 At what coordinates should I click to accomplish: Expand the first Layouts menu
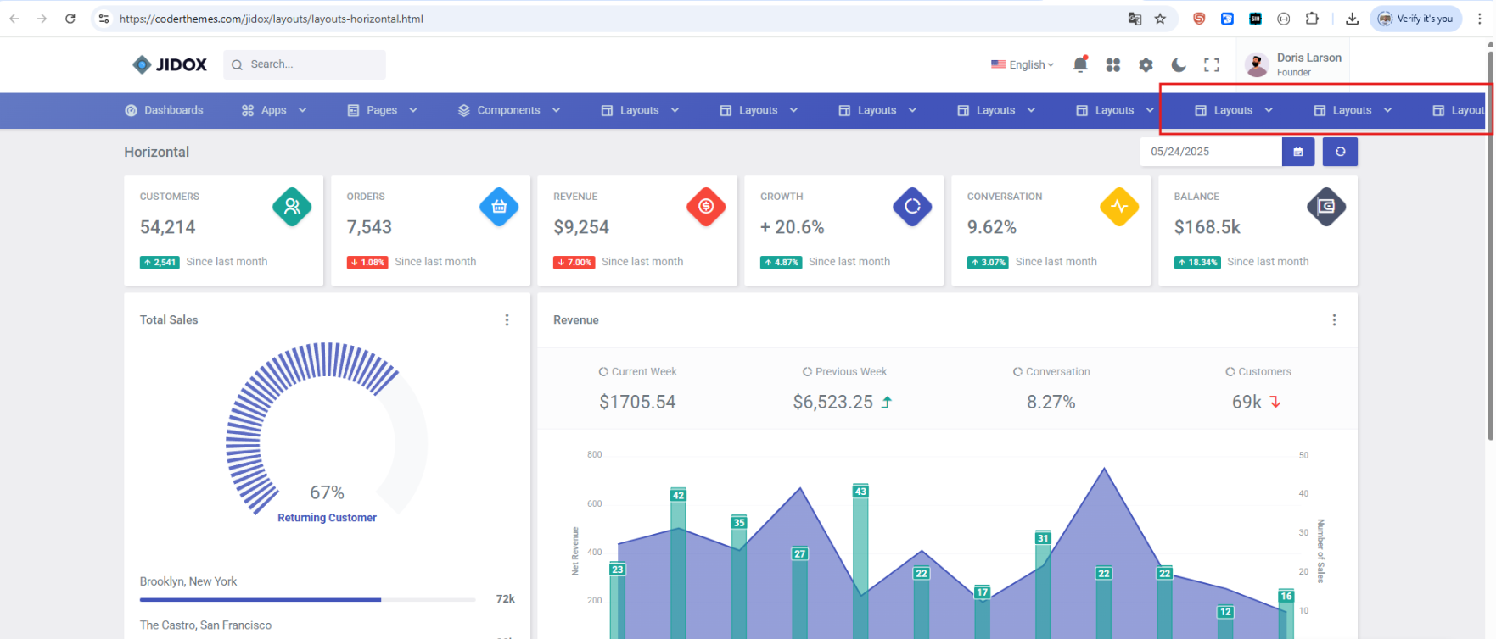(641, 110)
